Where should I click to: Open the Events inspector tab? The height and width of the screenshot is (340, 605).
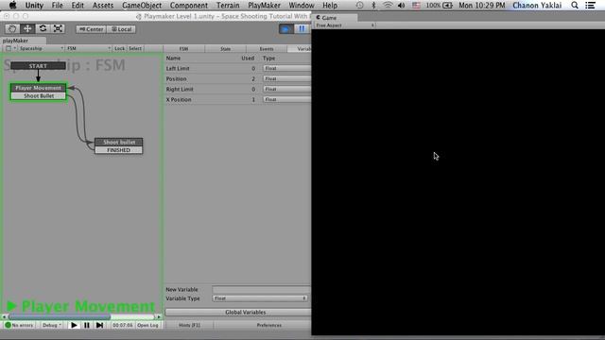[x=267, y=49]
